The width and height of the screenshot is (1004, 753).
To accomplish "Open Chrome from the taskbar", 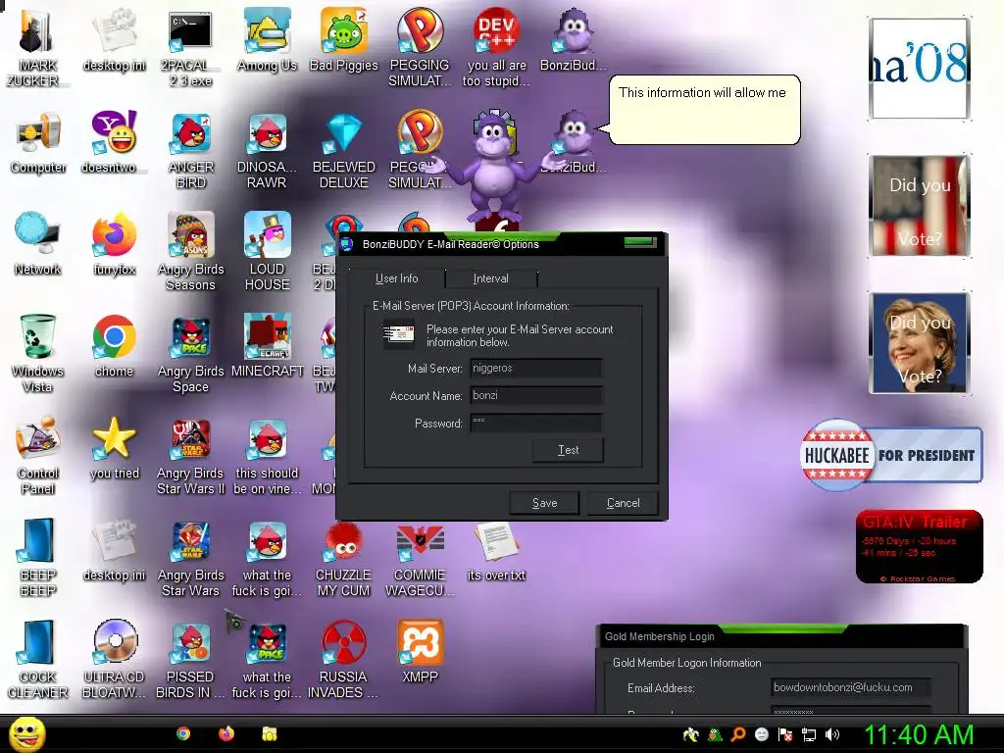I will click(x=183, y=733).
